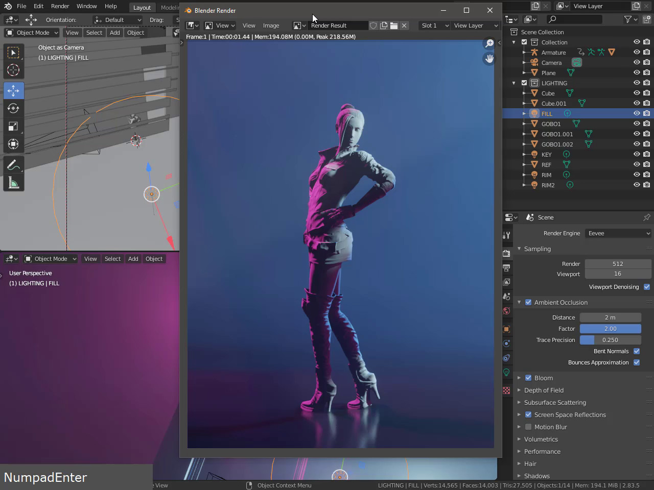
Task: Exclude the LIGHTING collection via its checkbox
Action: [x=524, y=83]
